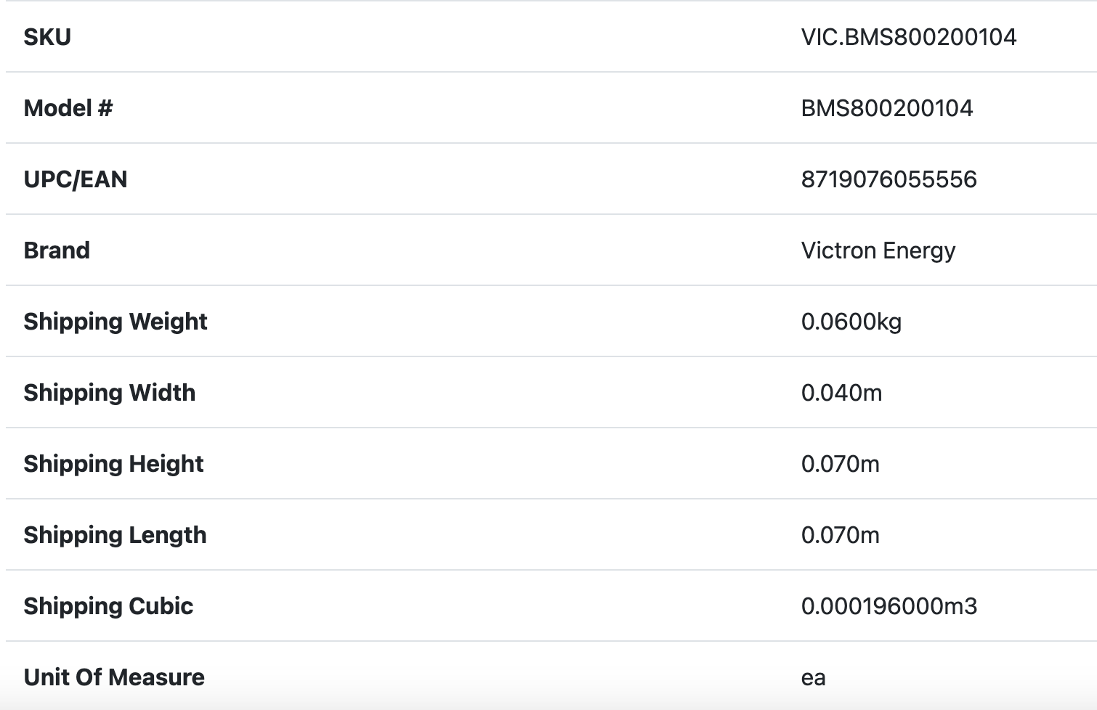Click the Victron Energy brand value
This screenshot has width=1097, height=710.
click(878, 250)
